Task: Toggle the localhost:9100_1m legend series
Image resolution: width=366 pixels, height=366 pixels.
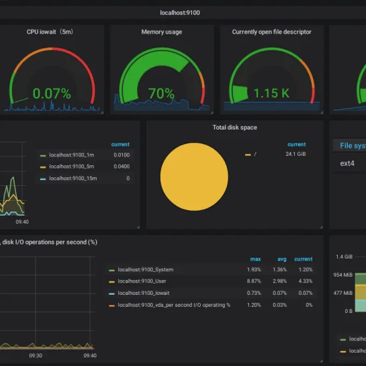Action: [72, 155]
